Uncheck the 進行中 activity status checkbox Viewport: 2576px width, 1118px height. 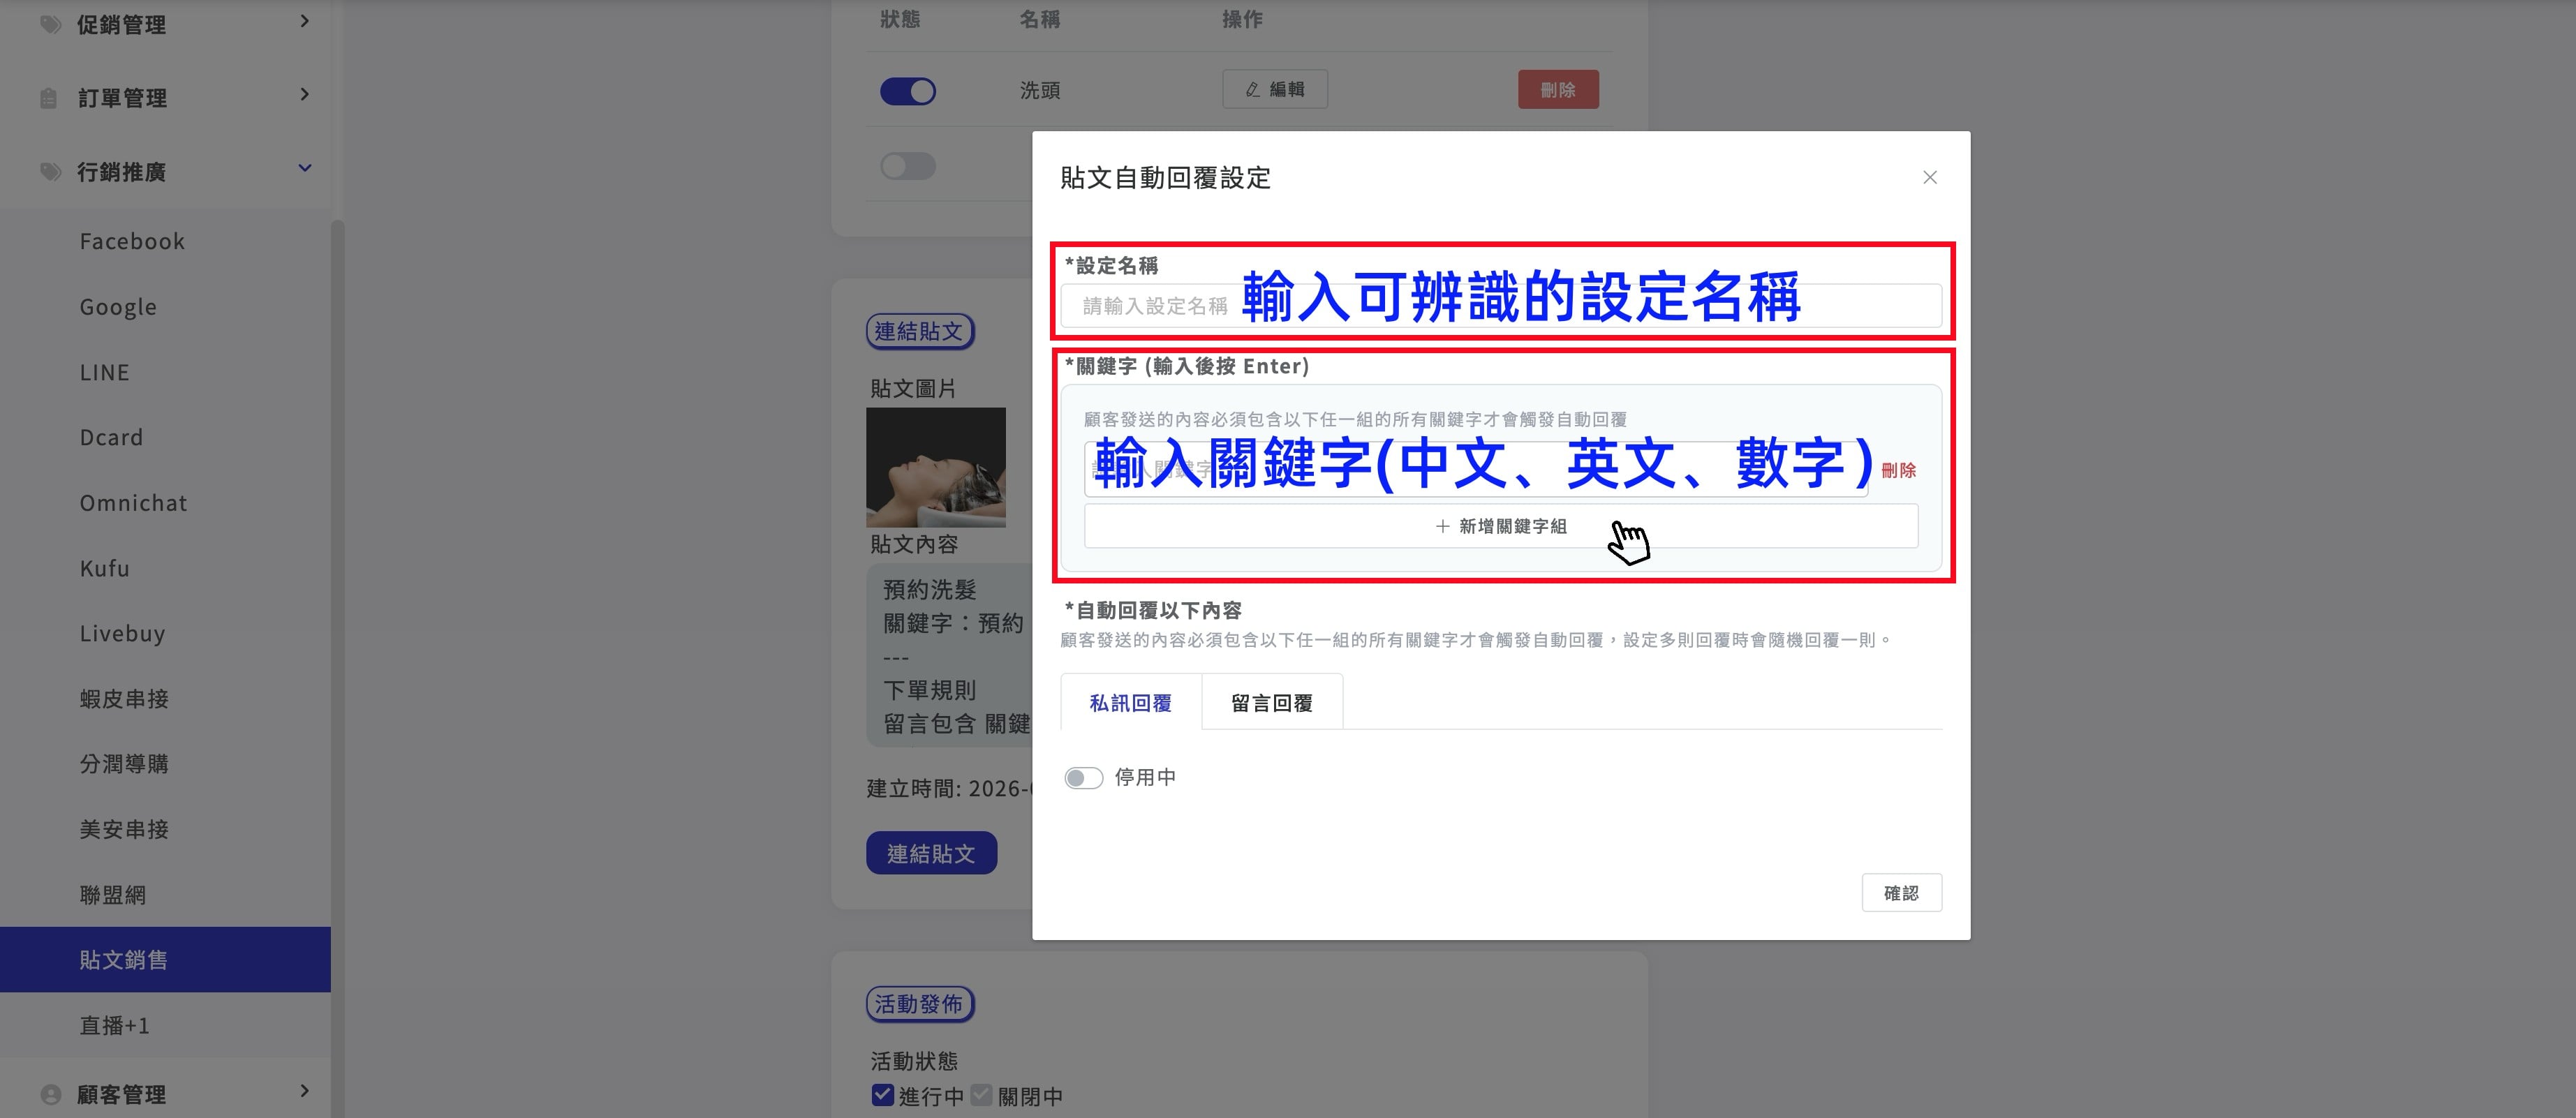click(882, 1094)
